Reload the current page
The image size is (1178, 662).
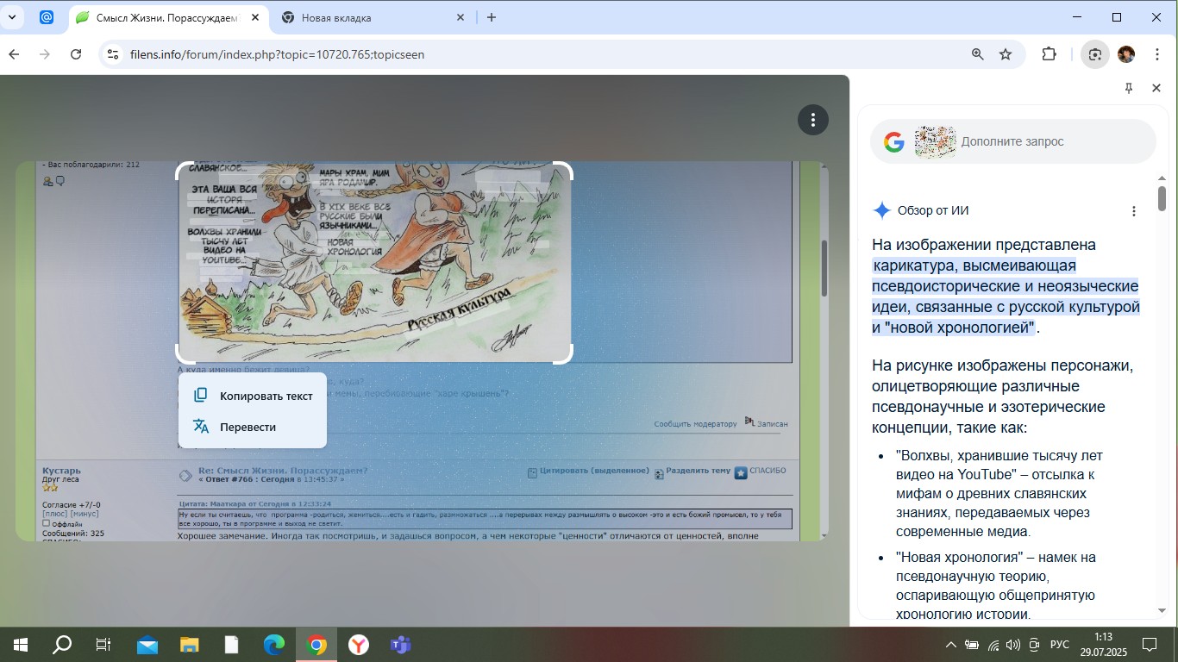click(x=76, y=54)
